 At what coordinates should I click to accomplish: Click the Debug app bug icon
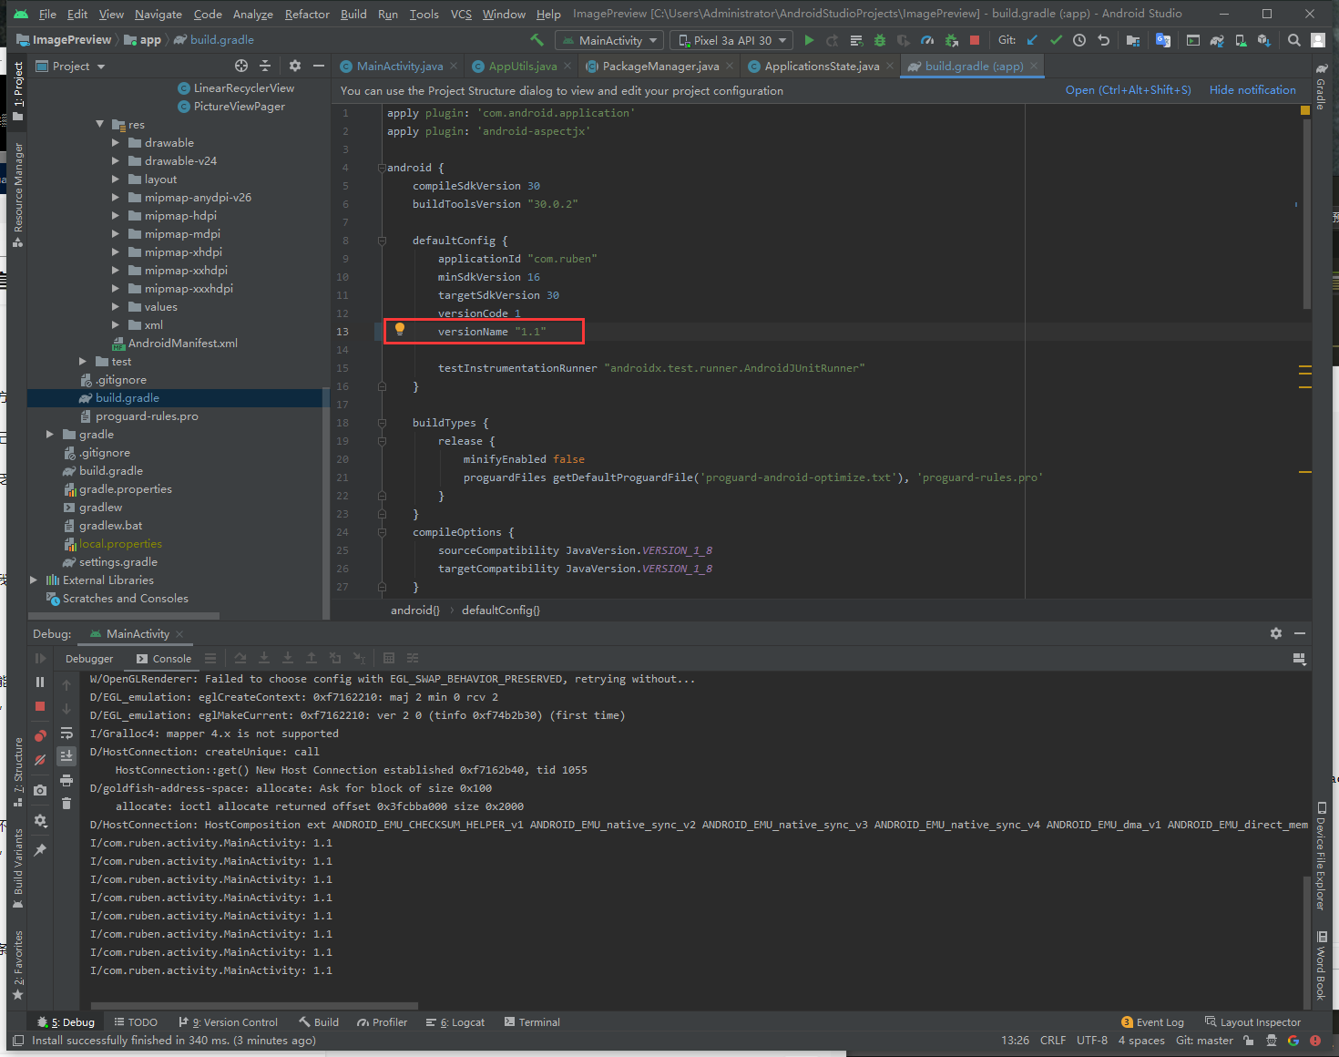(879, 40)
